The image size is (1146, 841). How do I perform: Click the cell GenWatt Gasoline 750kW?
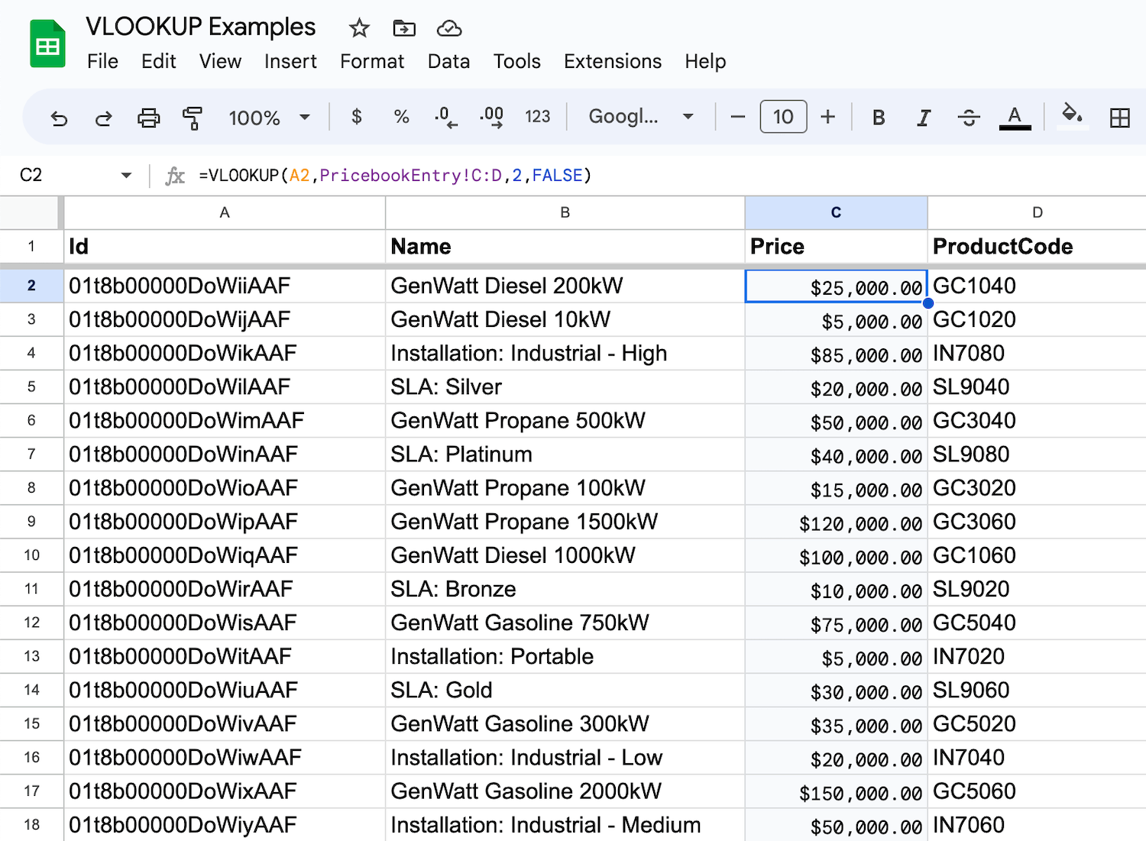point(565,623)
